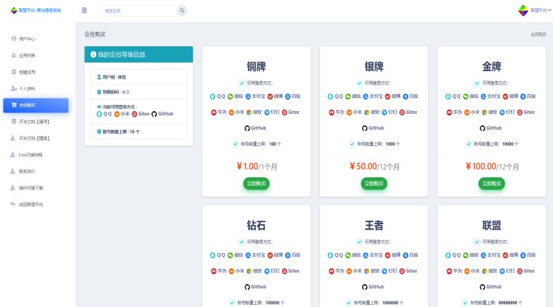Click the QQ icon in the 铜牌 card

point(213,97)
